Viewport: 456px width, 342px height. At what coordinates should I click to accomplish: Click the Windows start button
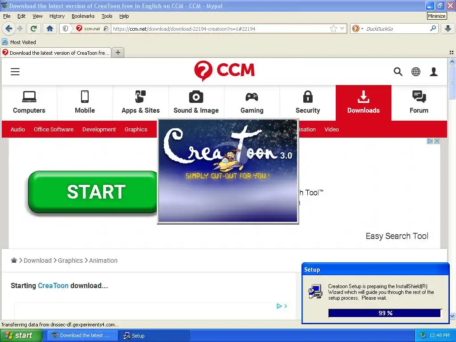coord(21,336)
